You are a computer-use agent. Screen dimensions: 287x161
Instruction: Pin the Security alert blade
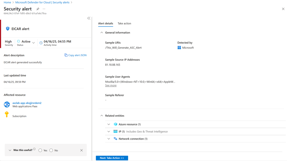click(x=38, y=9)
